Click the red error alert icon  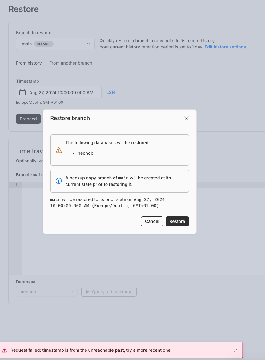pyautogui.click(x=5, y=350)
